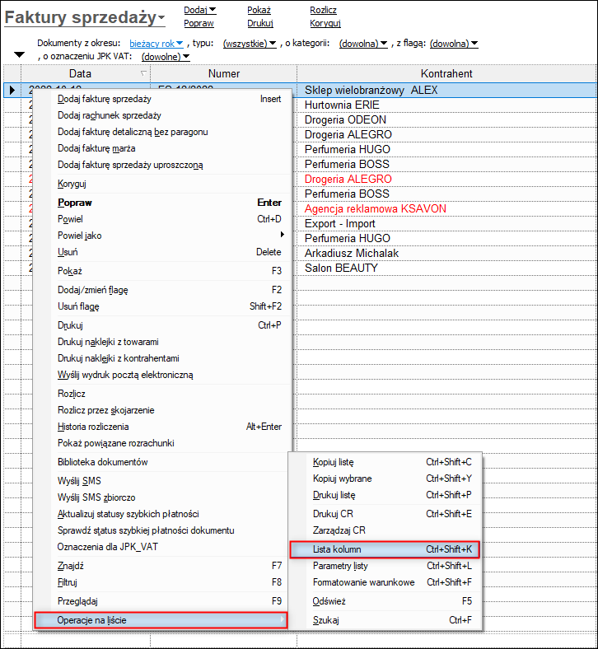Click the Pokaż link in header
Viewport: 598px width, 649px height.
pos(259,10)
